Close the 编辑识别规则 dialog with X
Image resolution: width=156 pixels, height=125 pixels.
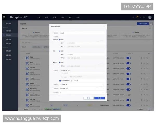[104, 26]
